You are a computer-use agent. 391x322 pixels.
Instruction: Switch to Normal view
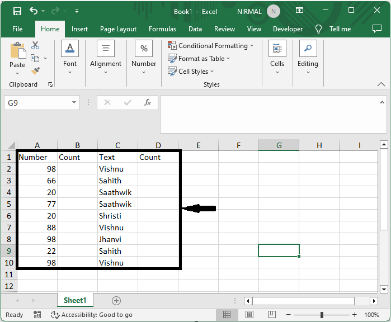[227, 315]
